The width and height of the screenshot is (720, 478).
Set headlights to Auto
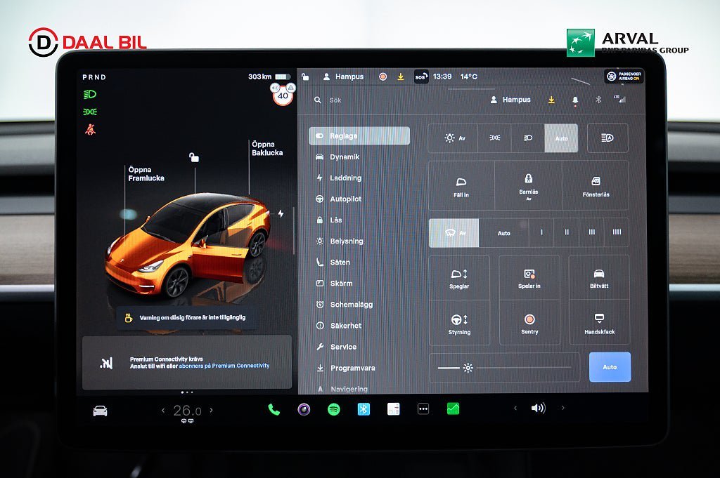[x=561, y=138]
